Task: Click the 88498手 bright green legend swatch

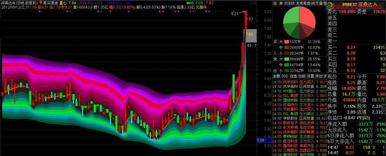Action: 287,59
